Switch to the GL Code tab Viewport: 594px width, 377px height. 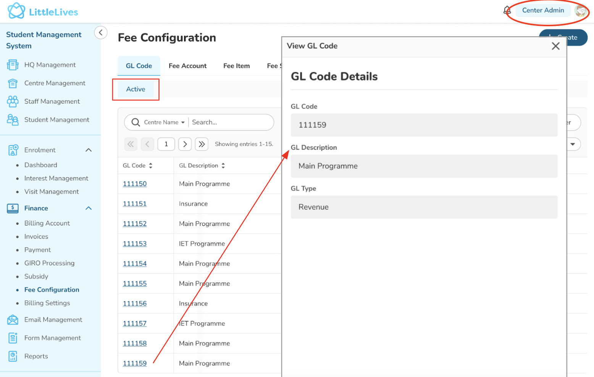[139, 66]
